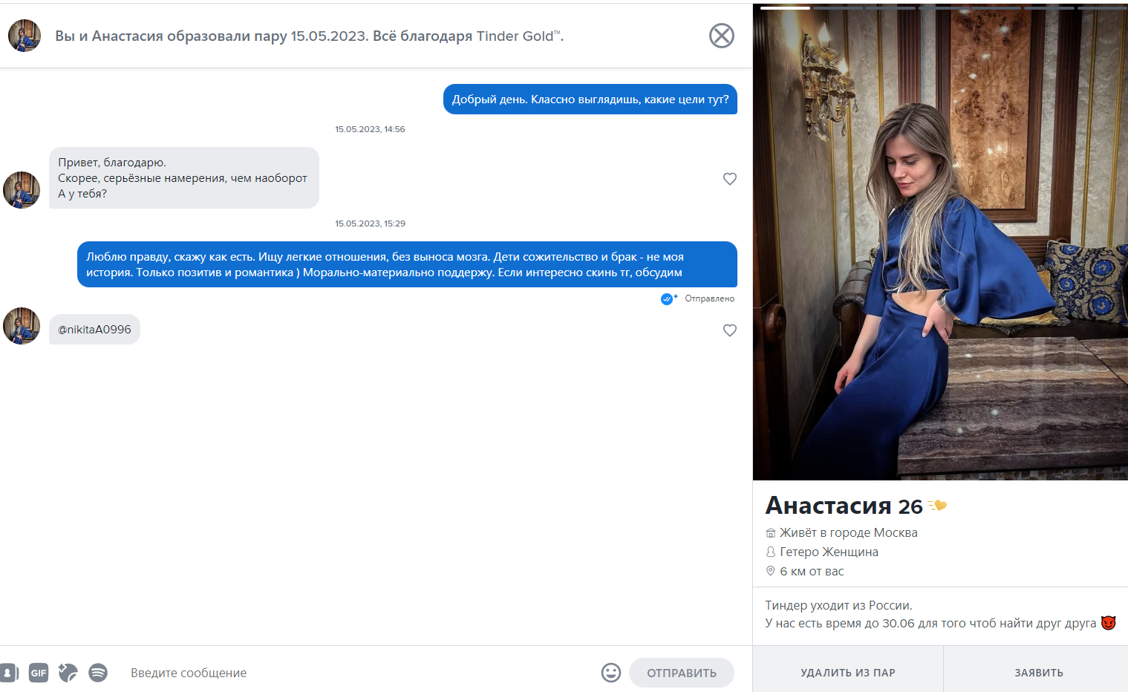Image resolution: width=1128 pixels, height=692 pixels.
Task: Click the 'Отправлено' status label
Action: click(x=709, y=298)
